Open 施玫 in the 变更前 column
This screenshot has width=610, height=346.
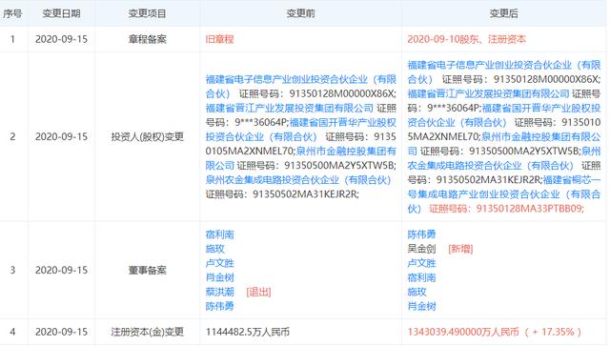214,249
